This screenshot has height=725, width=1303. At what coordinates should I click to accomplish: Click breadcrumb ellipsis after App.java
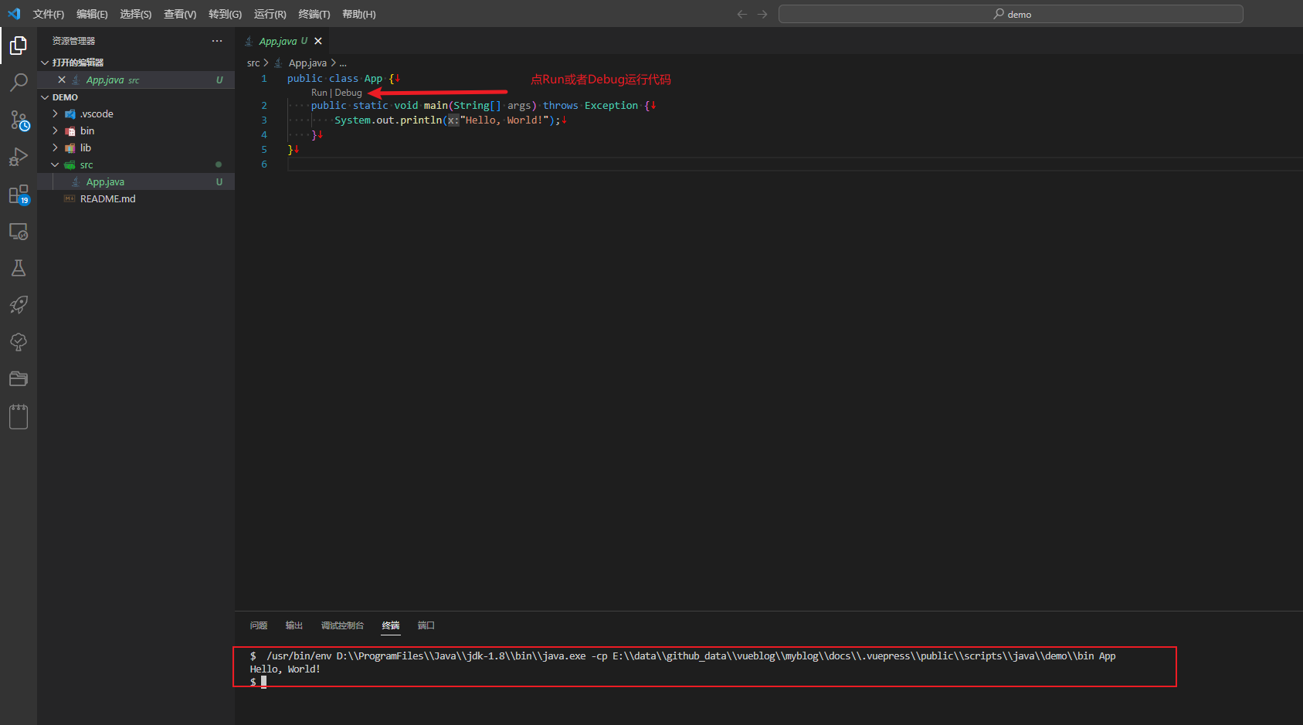click(x=343, y=63)
